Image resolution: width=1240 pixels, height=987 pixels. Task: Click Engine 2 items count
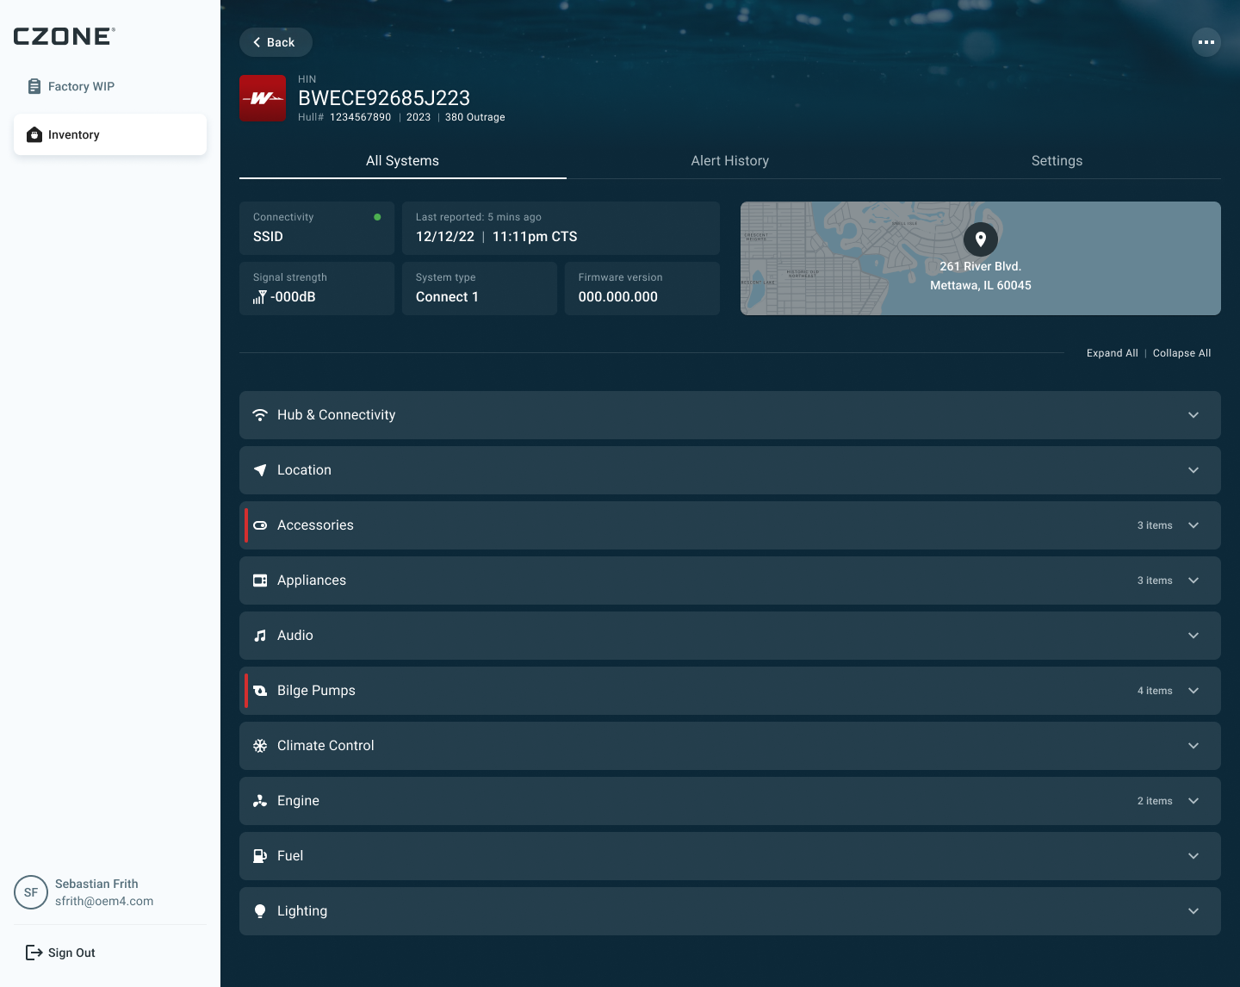1155,801
